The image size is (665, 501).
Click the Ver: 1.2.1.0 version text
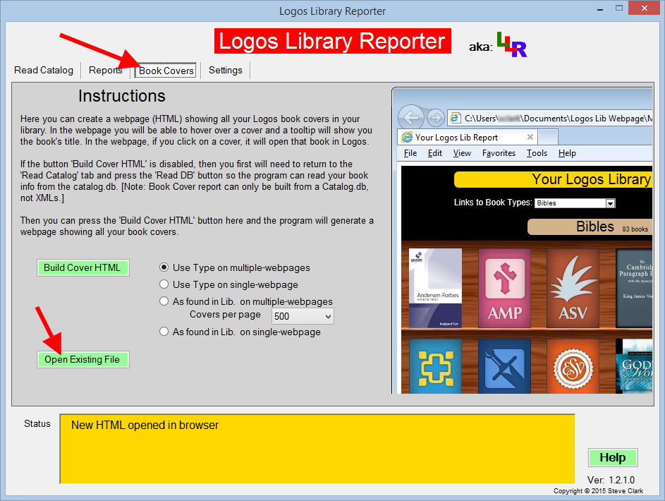(x=611, y=480)
